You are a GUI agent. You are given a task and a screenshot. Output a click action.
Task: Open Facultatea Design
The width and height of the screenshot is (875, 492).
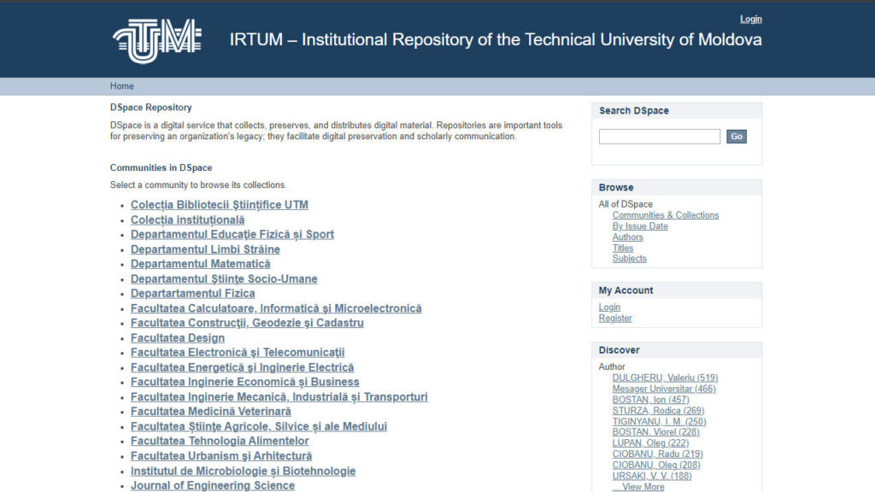point(178,338)
